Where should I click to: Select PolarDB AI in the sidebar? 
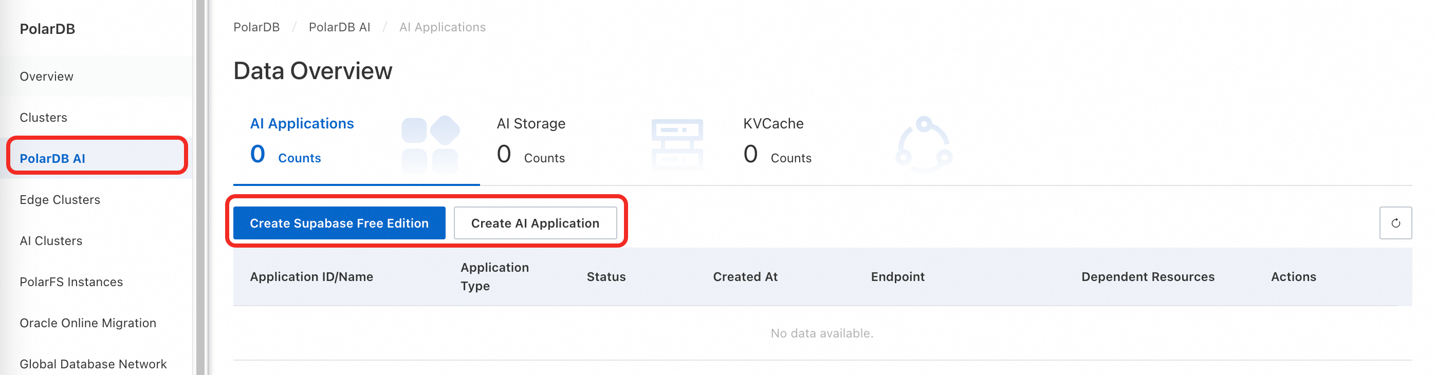pos(96,159)
